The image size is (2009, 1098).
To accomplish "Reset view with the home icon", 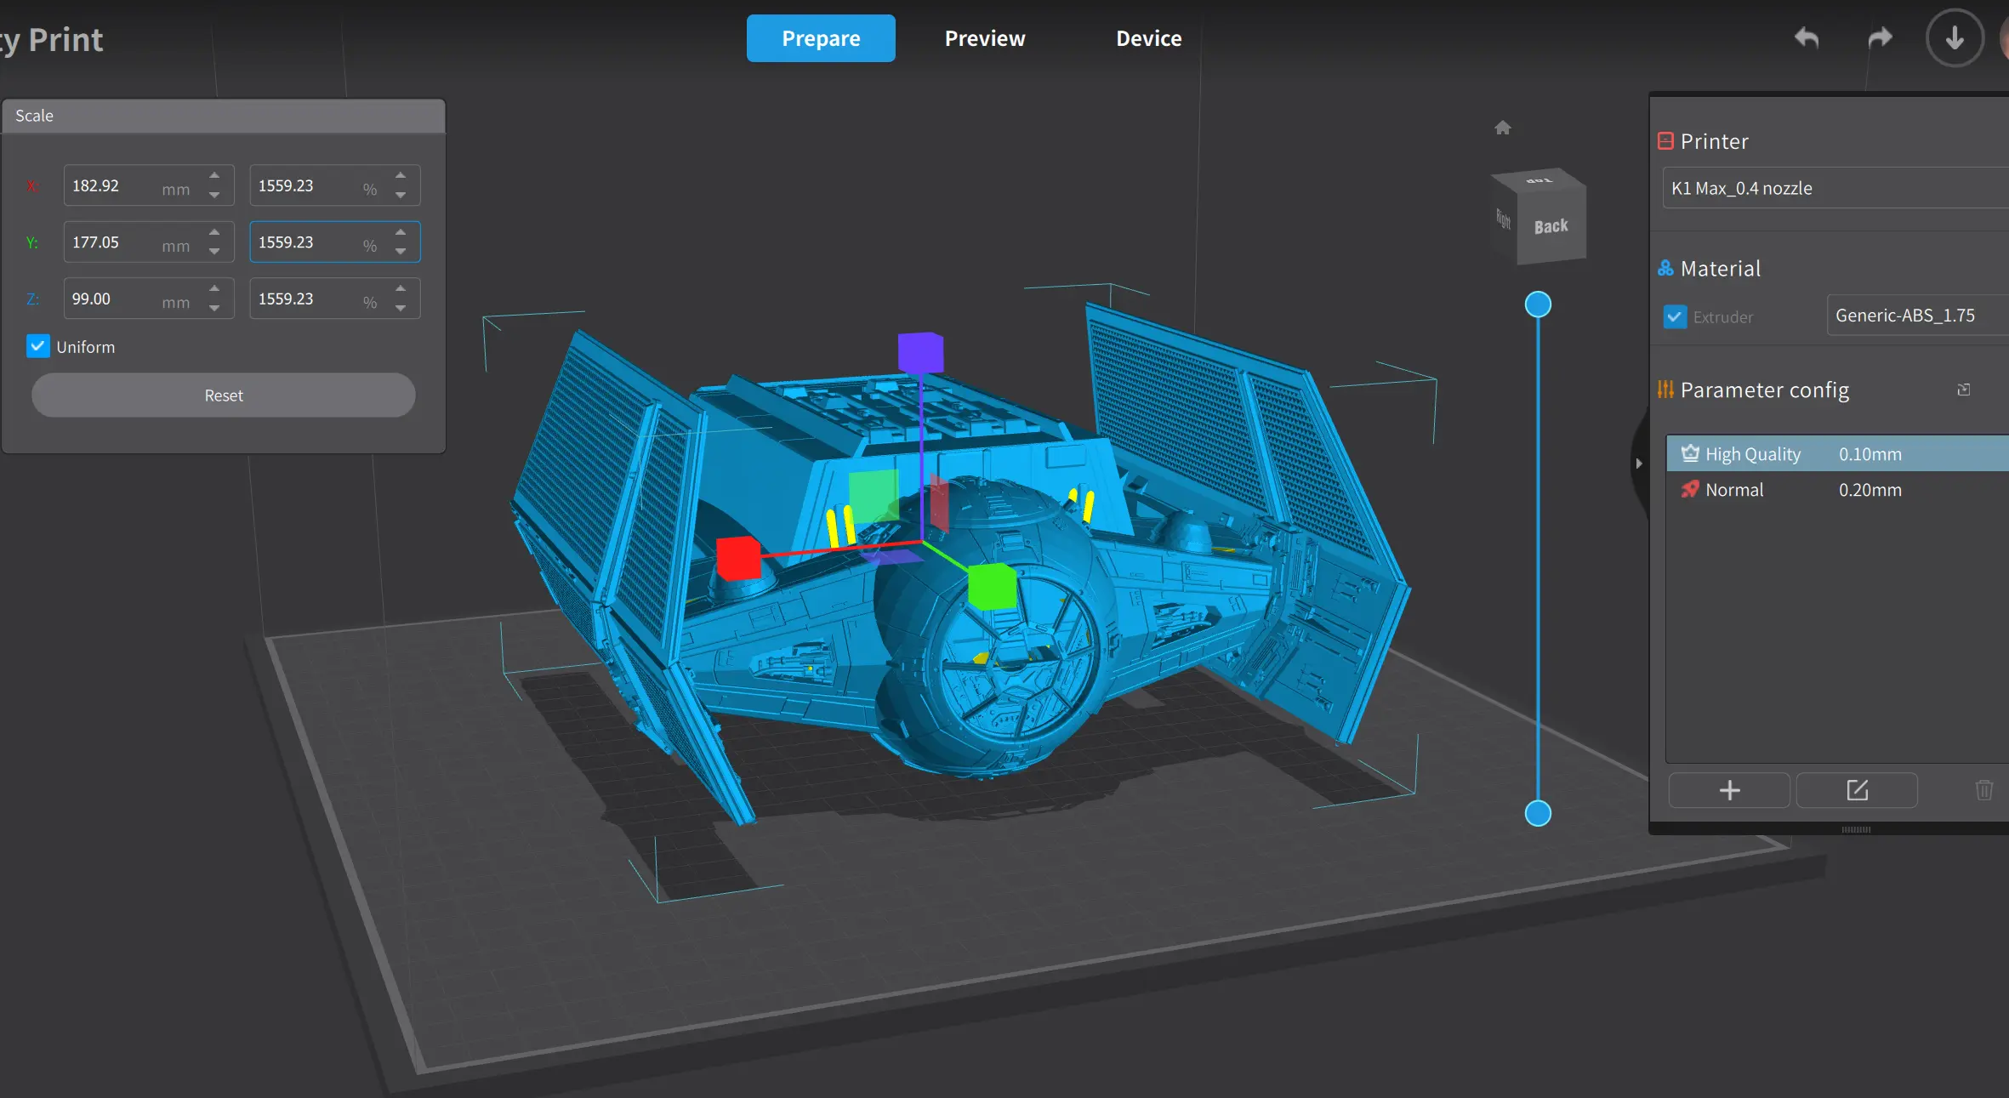I will (x=1503, y=128).
